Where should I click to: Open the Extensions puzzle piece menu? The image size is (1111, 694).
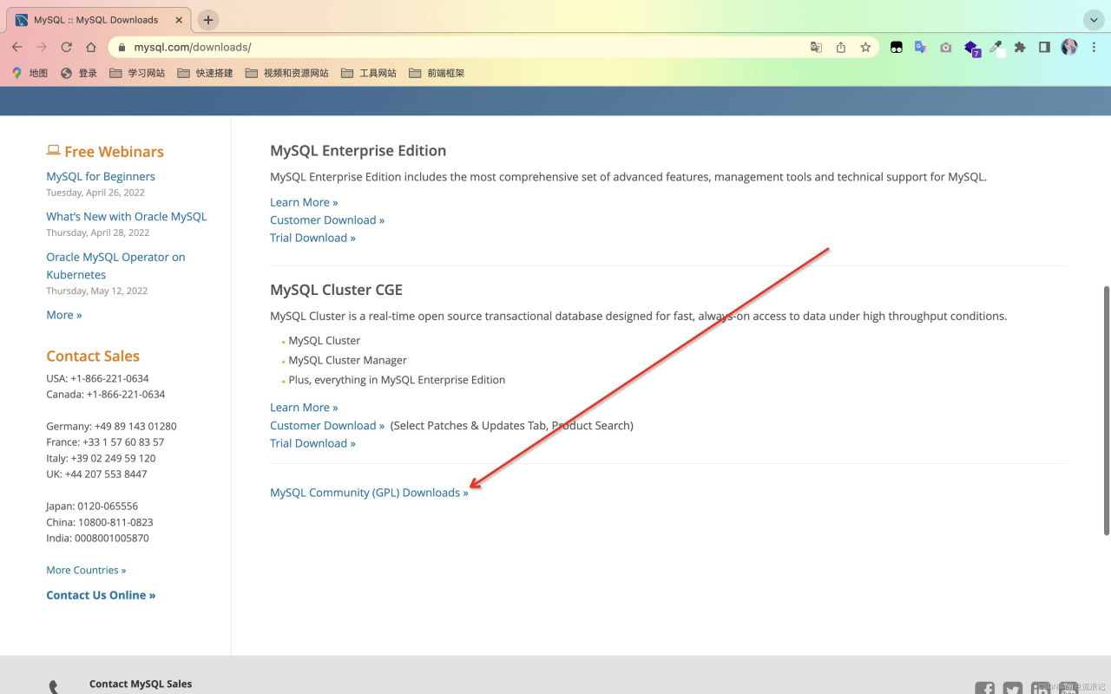coord(1020,48)
